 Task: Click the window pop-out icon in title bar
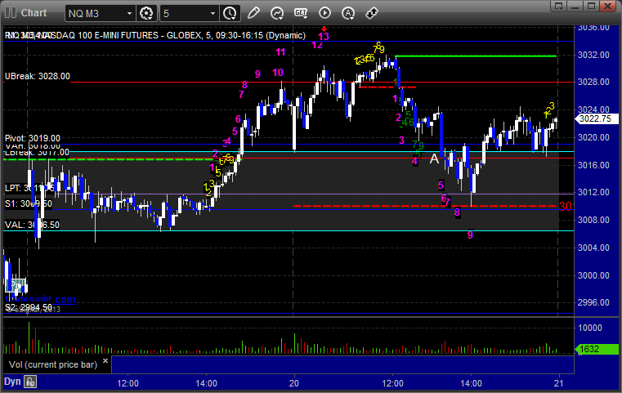tap(559, 6)
